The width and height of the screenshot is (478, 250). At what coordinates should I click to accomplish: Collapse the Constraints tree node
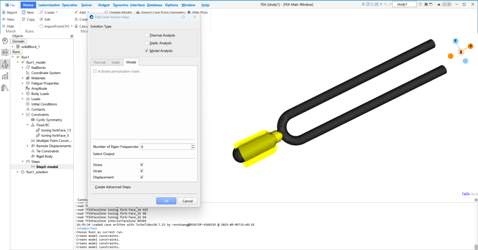tap(23, 115)
